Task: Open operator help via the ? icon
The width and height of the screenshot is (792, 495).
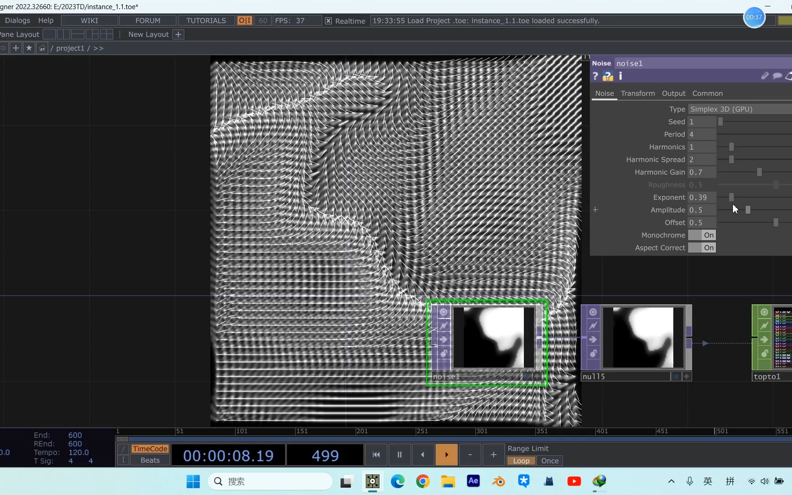Action: (x=594, y=76)
